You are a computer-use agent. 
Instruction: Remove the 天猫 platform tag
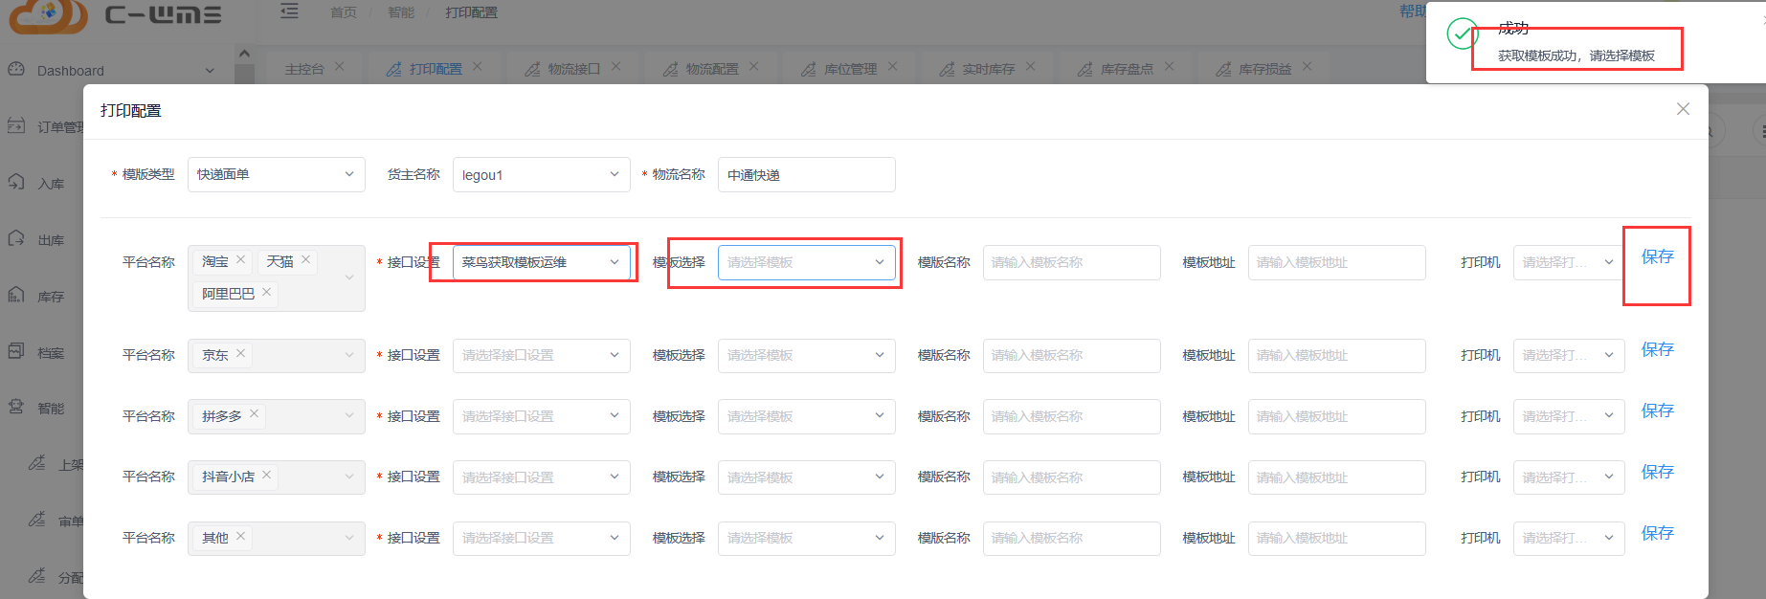coord(306,259)
